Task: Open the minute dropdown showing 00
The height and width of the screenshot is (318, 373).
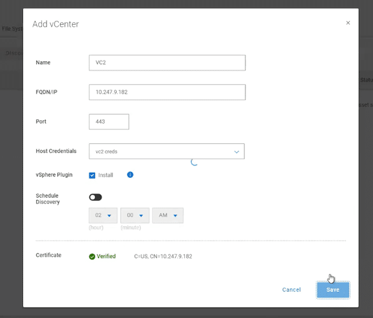Action: 135,215
